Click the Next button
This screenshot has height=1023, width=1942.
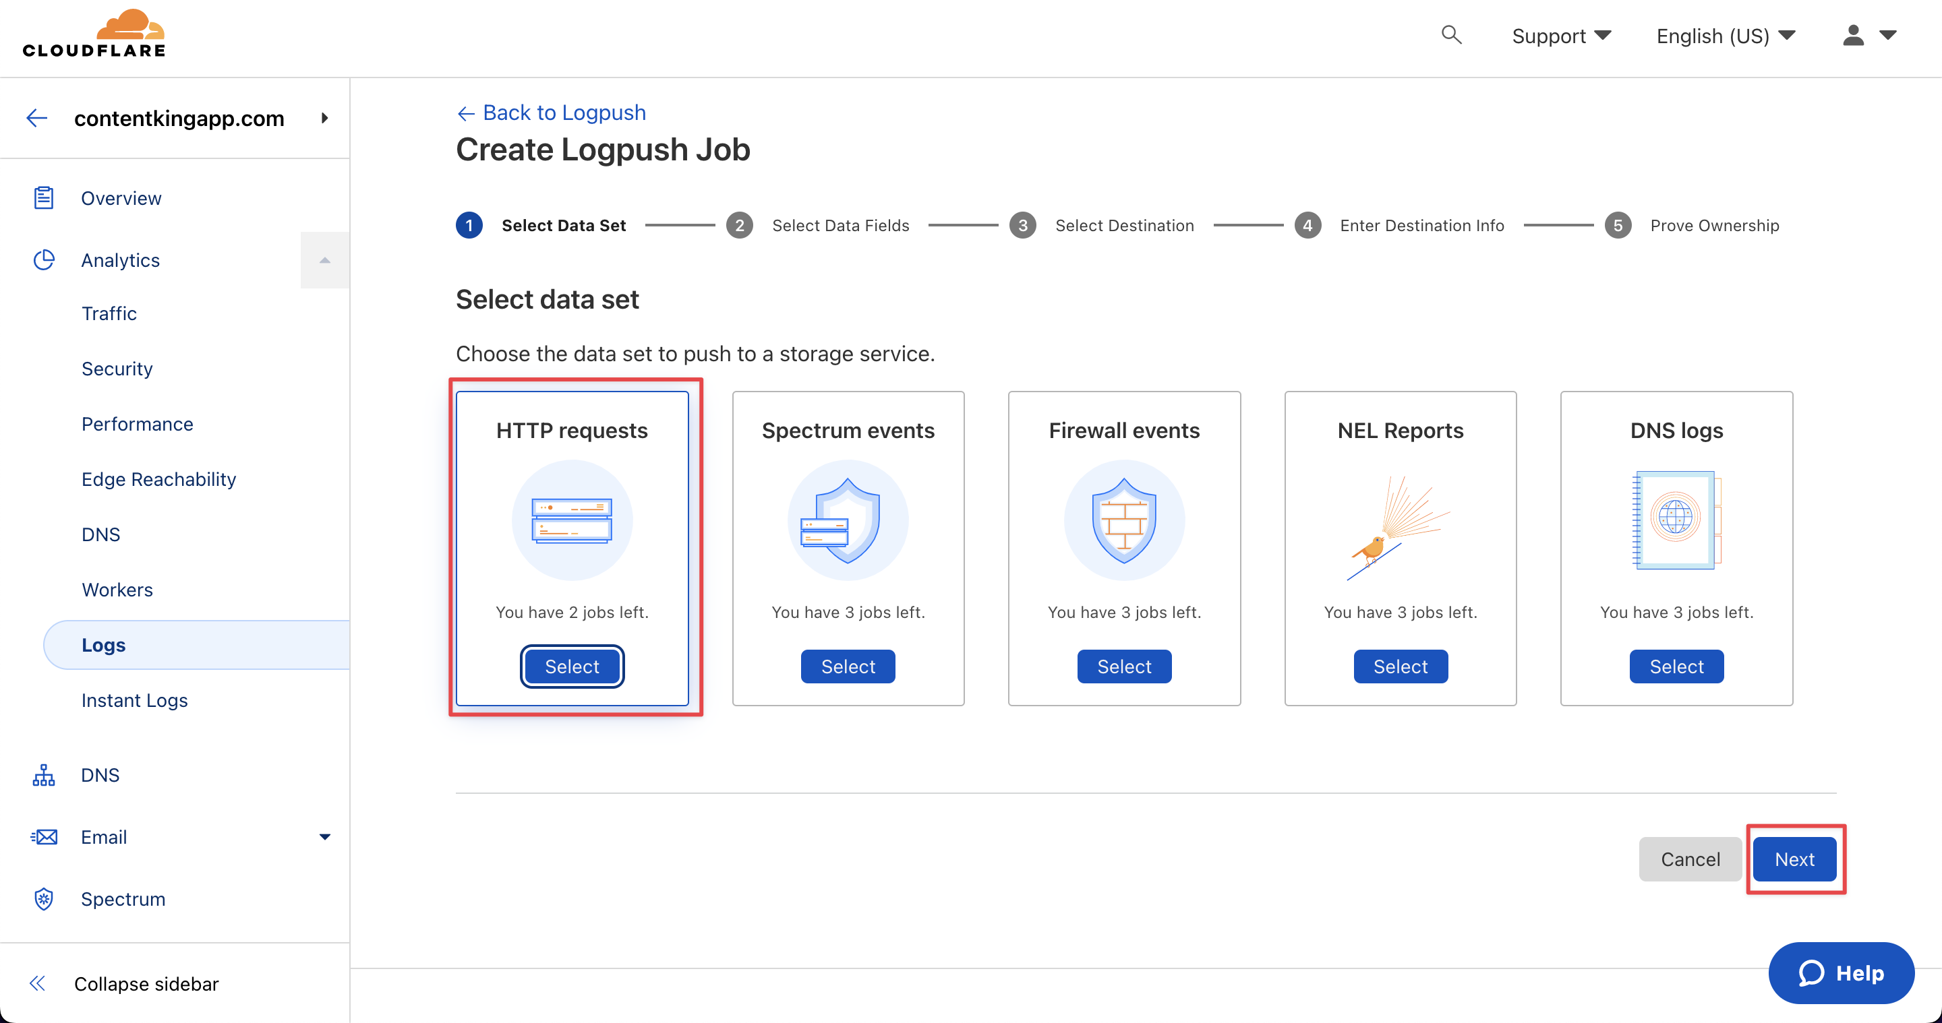(1794, 859)
